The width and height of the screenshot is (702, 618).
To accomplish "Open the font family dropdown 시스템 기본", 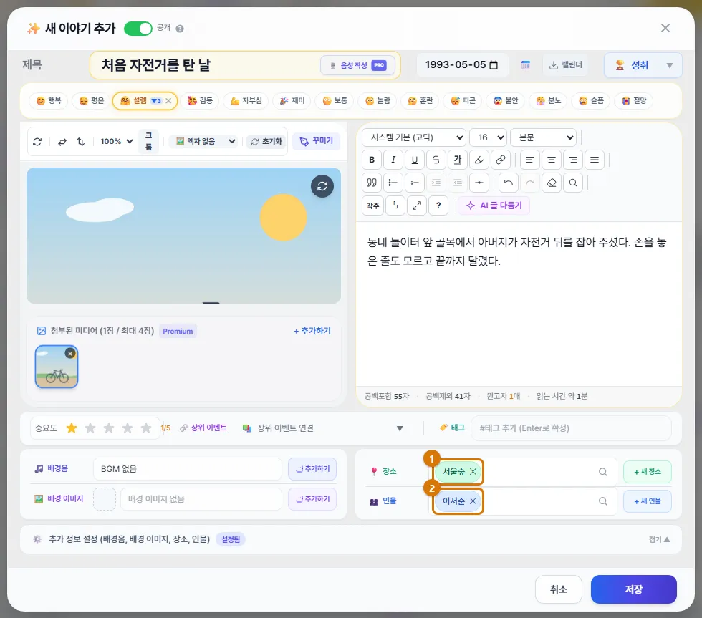I will 414,137.
